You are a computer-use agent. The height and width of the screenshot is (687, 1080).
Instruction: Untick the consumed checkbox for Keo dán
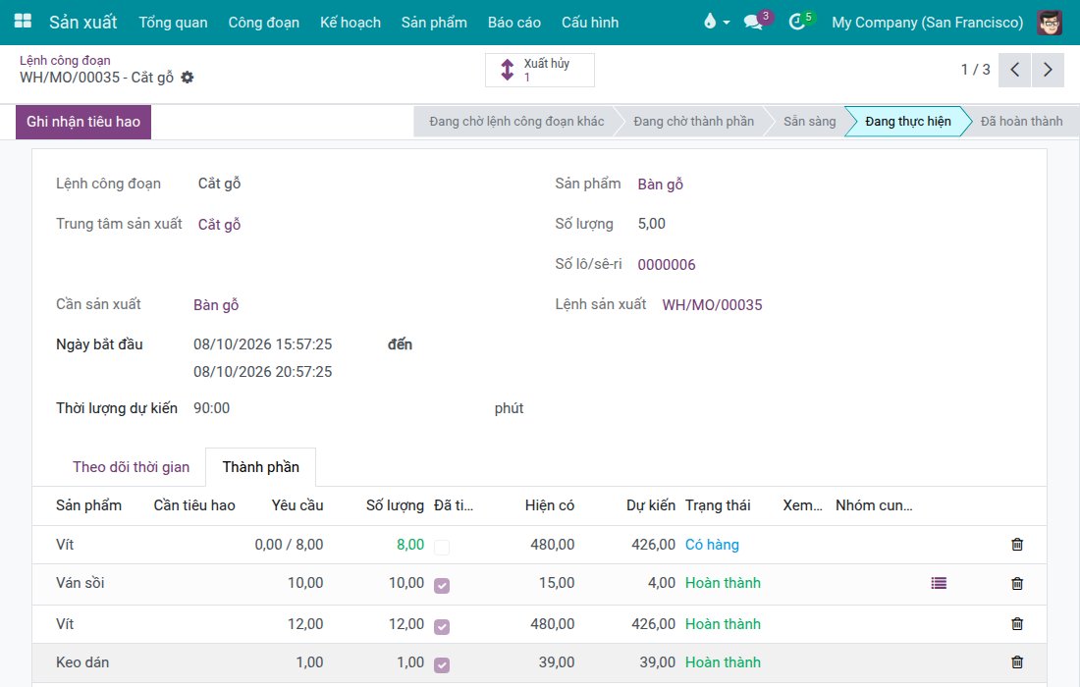[442, 665]
